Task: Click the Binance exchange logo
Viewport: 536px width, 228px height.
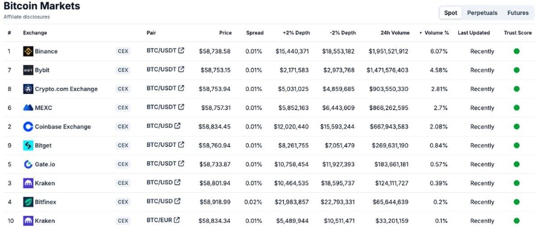Action: [28, 51]
